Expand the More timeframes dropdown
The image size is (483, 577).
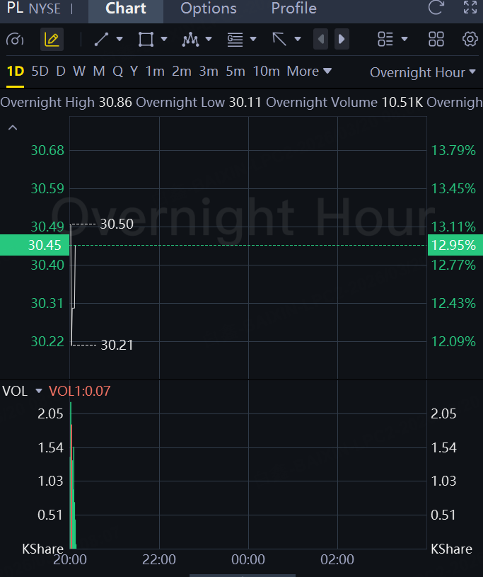pyautogui.click(x=309, y=71)
